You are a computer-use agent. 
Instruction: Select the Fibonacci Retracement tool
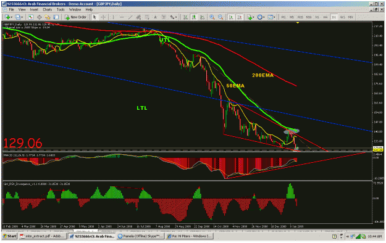click(x=147, y=17)
